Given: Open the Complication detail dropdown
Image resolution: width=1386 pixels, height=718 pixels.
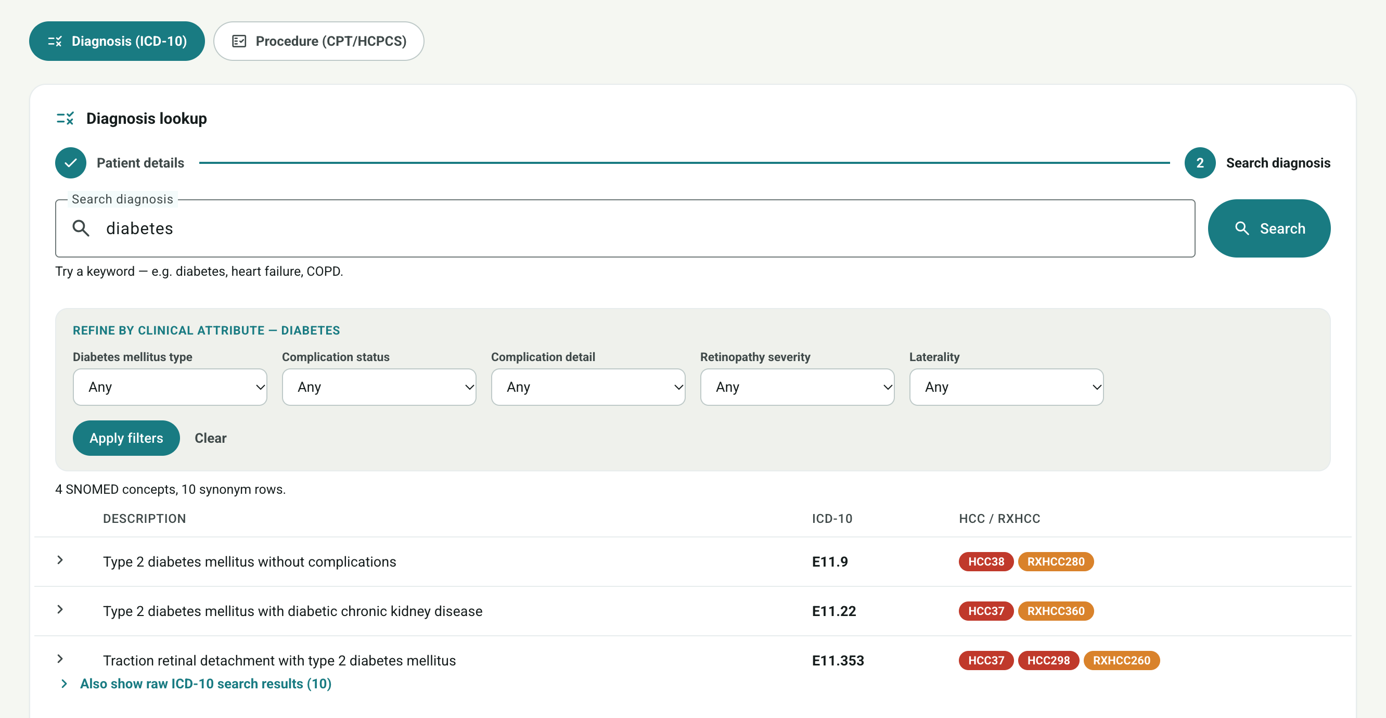Looking at the screenshot, I should 588,387.
